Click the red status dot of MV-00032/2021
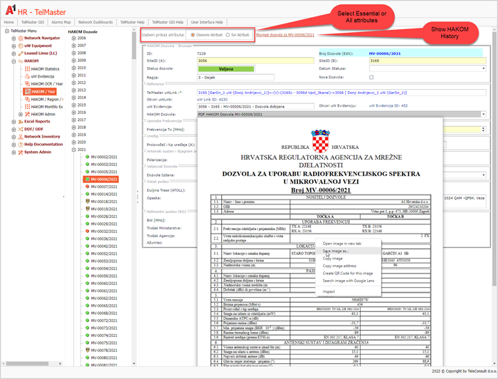This screenshot has height=379, width=498. pyautogui.click(x=88, y=231)
